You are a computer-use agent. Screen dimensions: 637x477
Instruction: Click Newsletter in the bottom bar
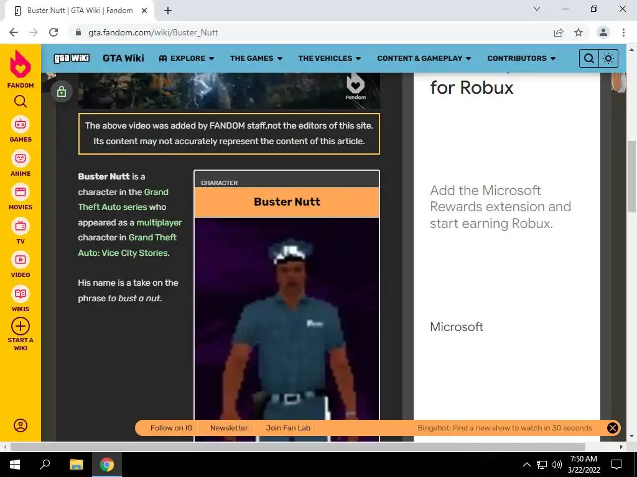(x=229, y=428)
